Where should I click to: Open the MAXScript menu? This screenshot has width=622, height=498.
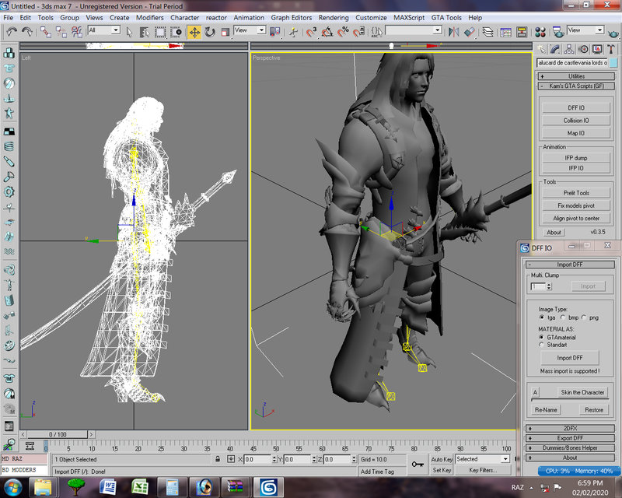(409, 17)
